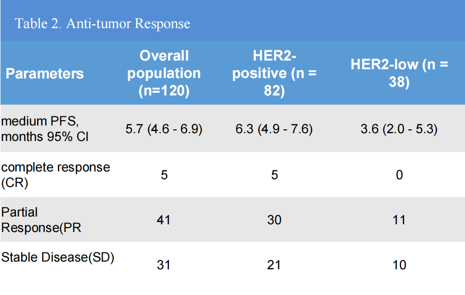Screen dimensions: 465x295
Task: Click the 'Table 2. Anti-tumor Response' title
Action: pyautogui.click(x=103, y=23)
